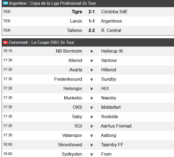Open Tigre 2-1 Córdoba SdE score
174x157 pixels.
(91, 12)
